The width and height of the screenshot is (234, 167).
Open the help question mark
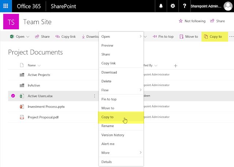pos(184,6)
